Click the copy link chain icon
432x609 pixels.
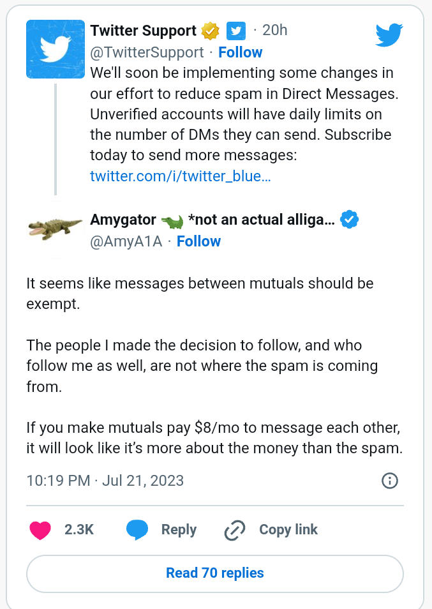(x=235, y=530)
